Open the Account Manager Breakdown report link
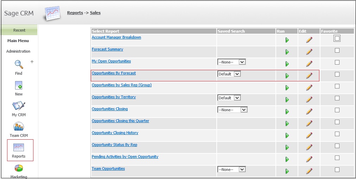 [x=116, y=37]
